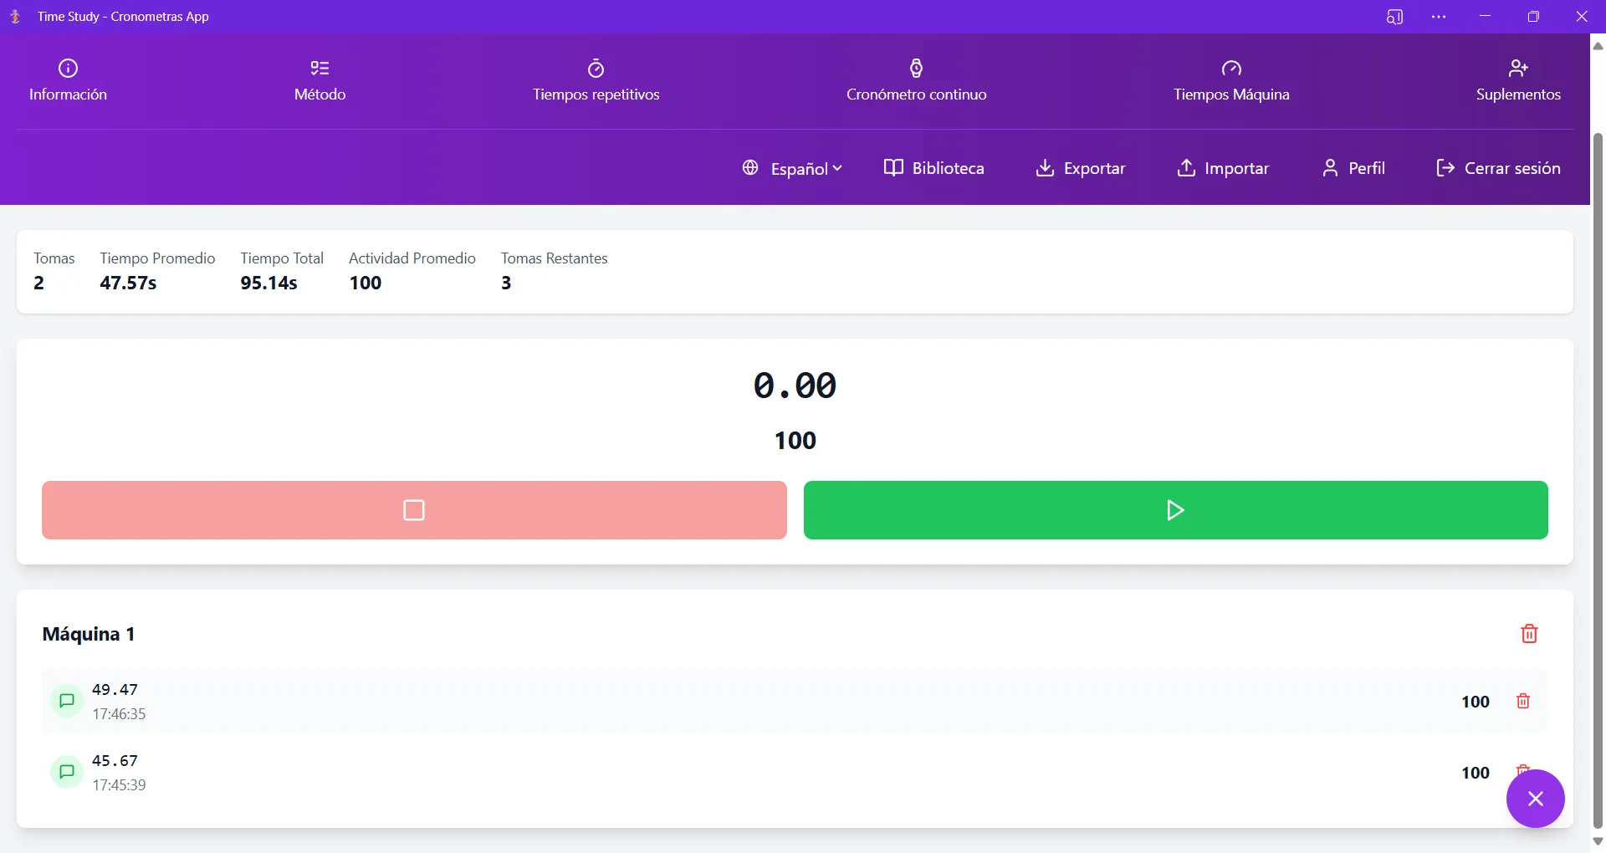Open the Suplementos tab

[1518, 81]
